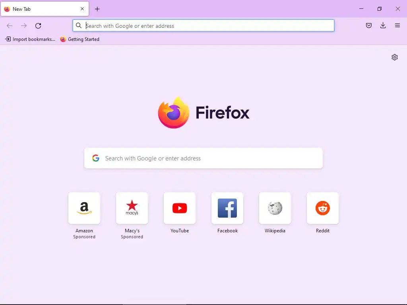Click the Google logo in search box
This screenshot has height=305, width=407.
96,158
